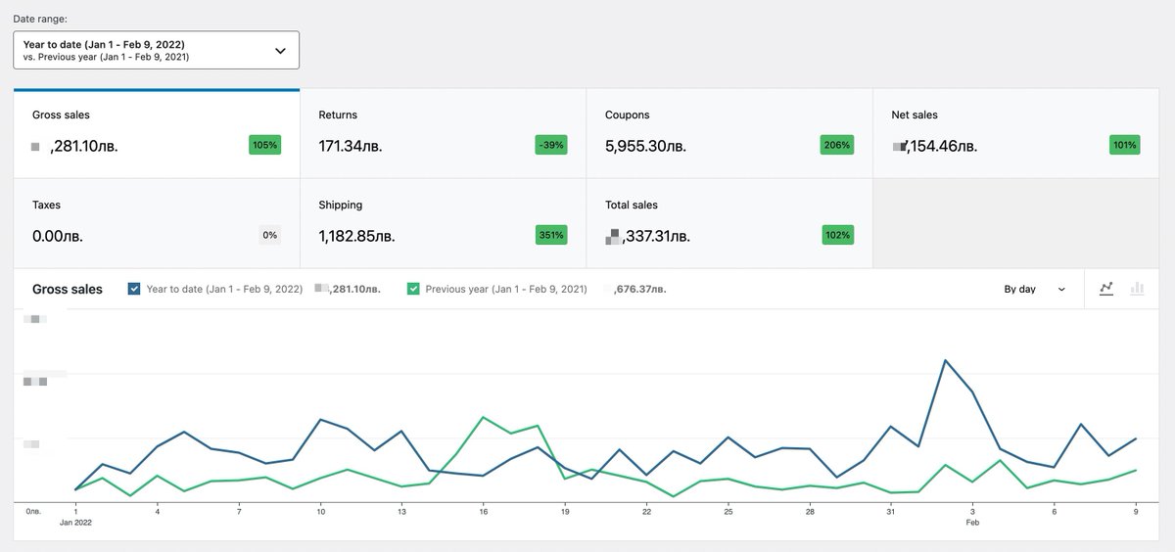The width and height of the screenshot is (1175, 552).
Task: Select the Coupons summary tab
Action: tap(728, 133)
